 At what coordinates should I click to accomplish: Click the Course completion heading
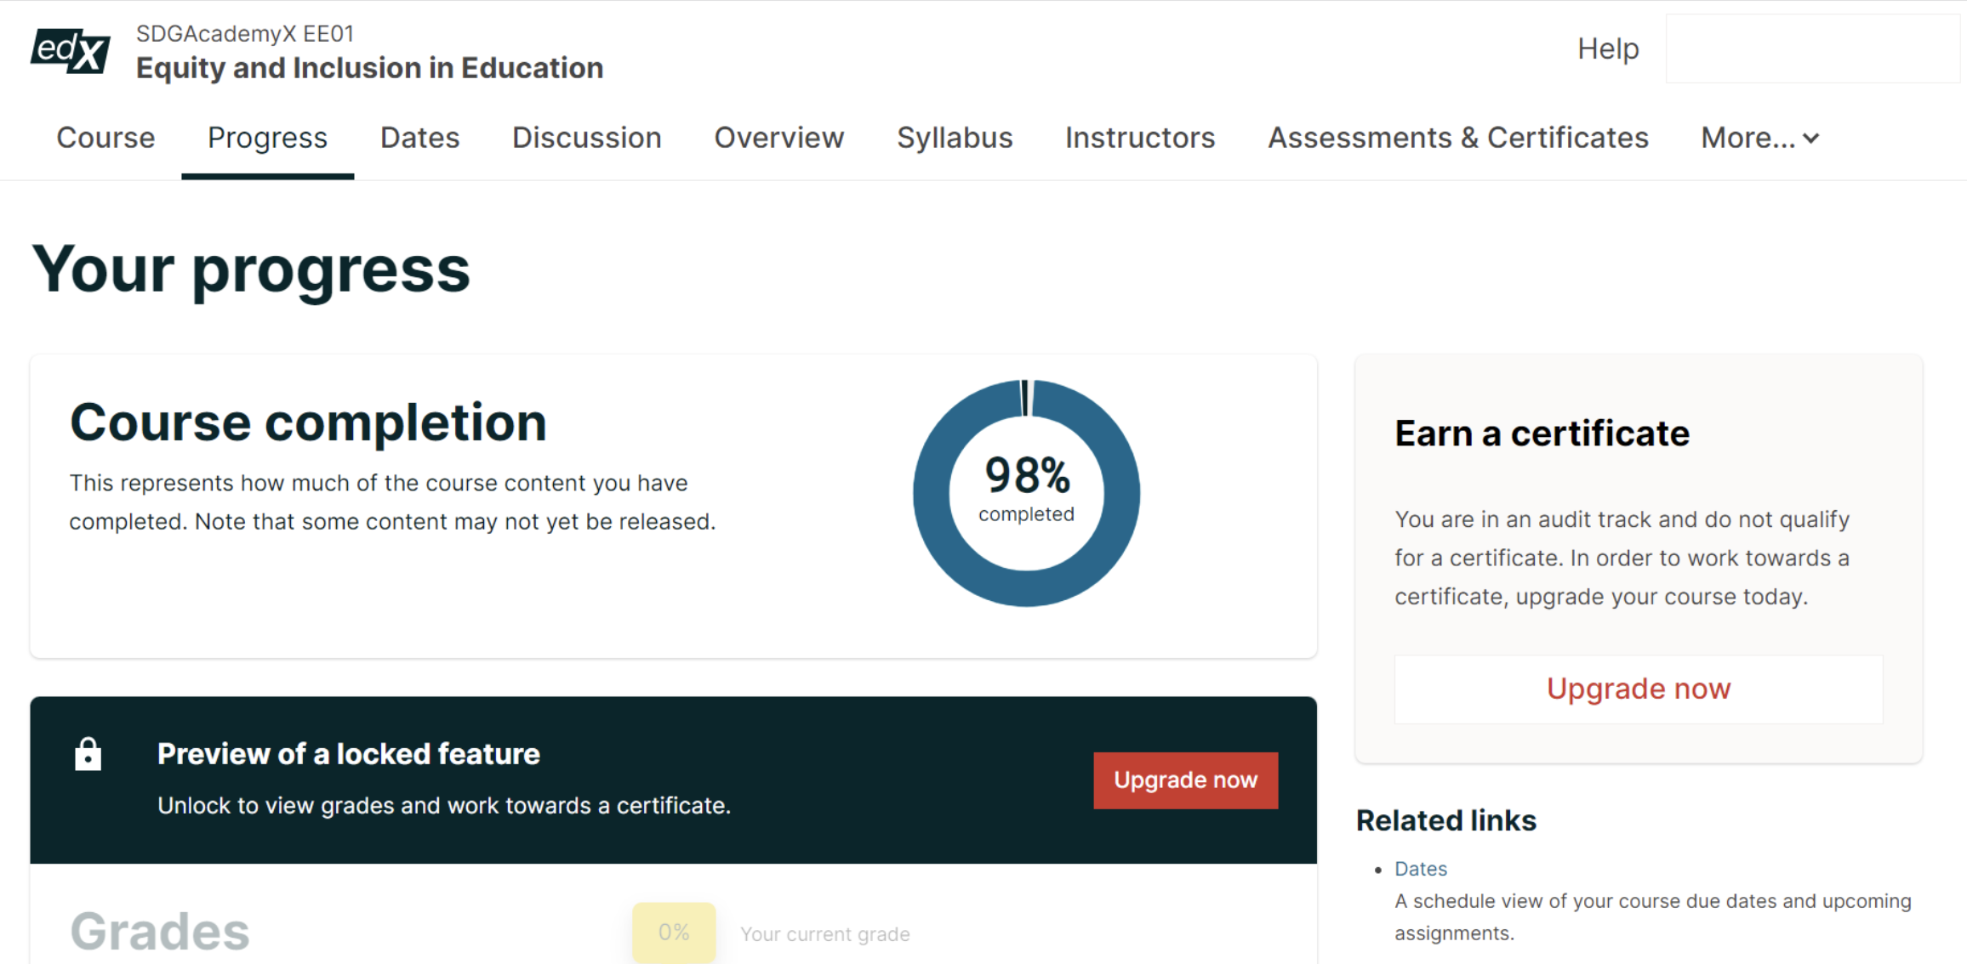coord(308,422)
